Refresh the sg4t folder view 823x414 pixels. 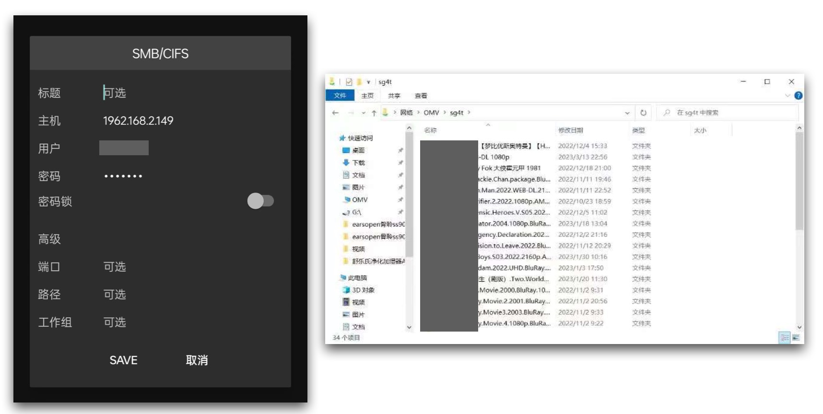pyautogui.click(x=643, y=113)
